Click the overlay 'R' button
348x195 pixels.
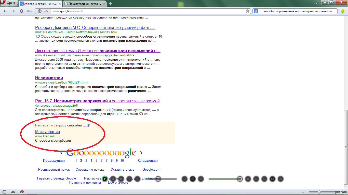[248, 179]
